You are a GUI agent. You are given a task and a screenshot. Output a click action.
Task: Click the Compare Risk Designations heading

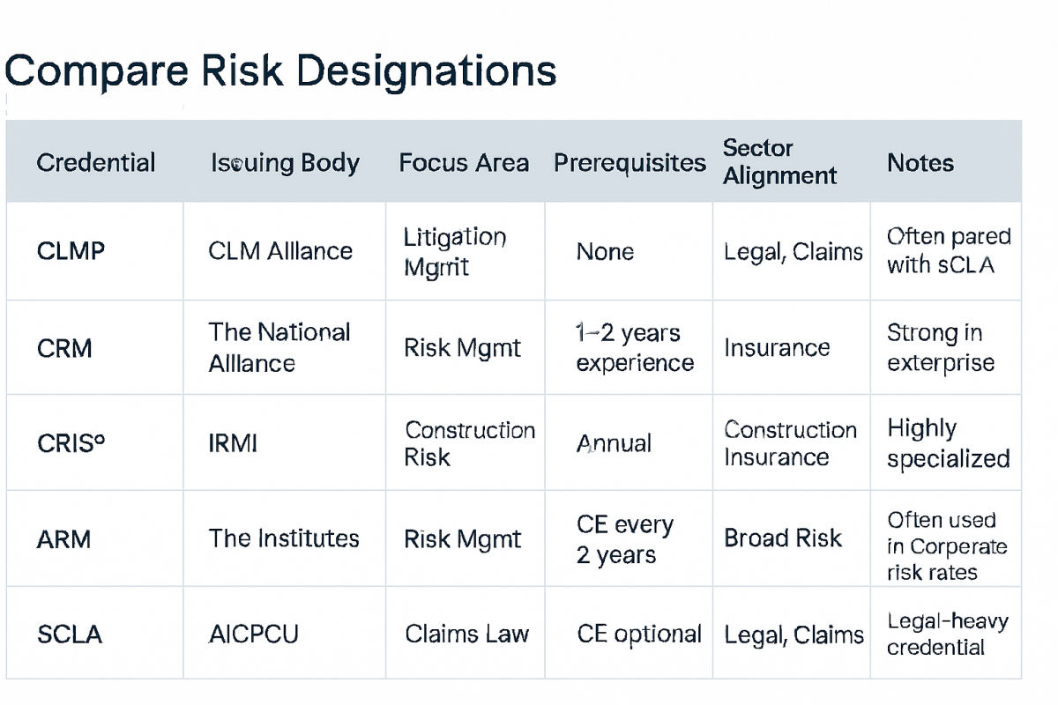pyautogui.click(x=280, y=70)
